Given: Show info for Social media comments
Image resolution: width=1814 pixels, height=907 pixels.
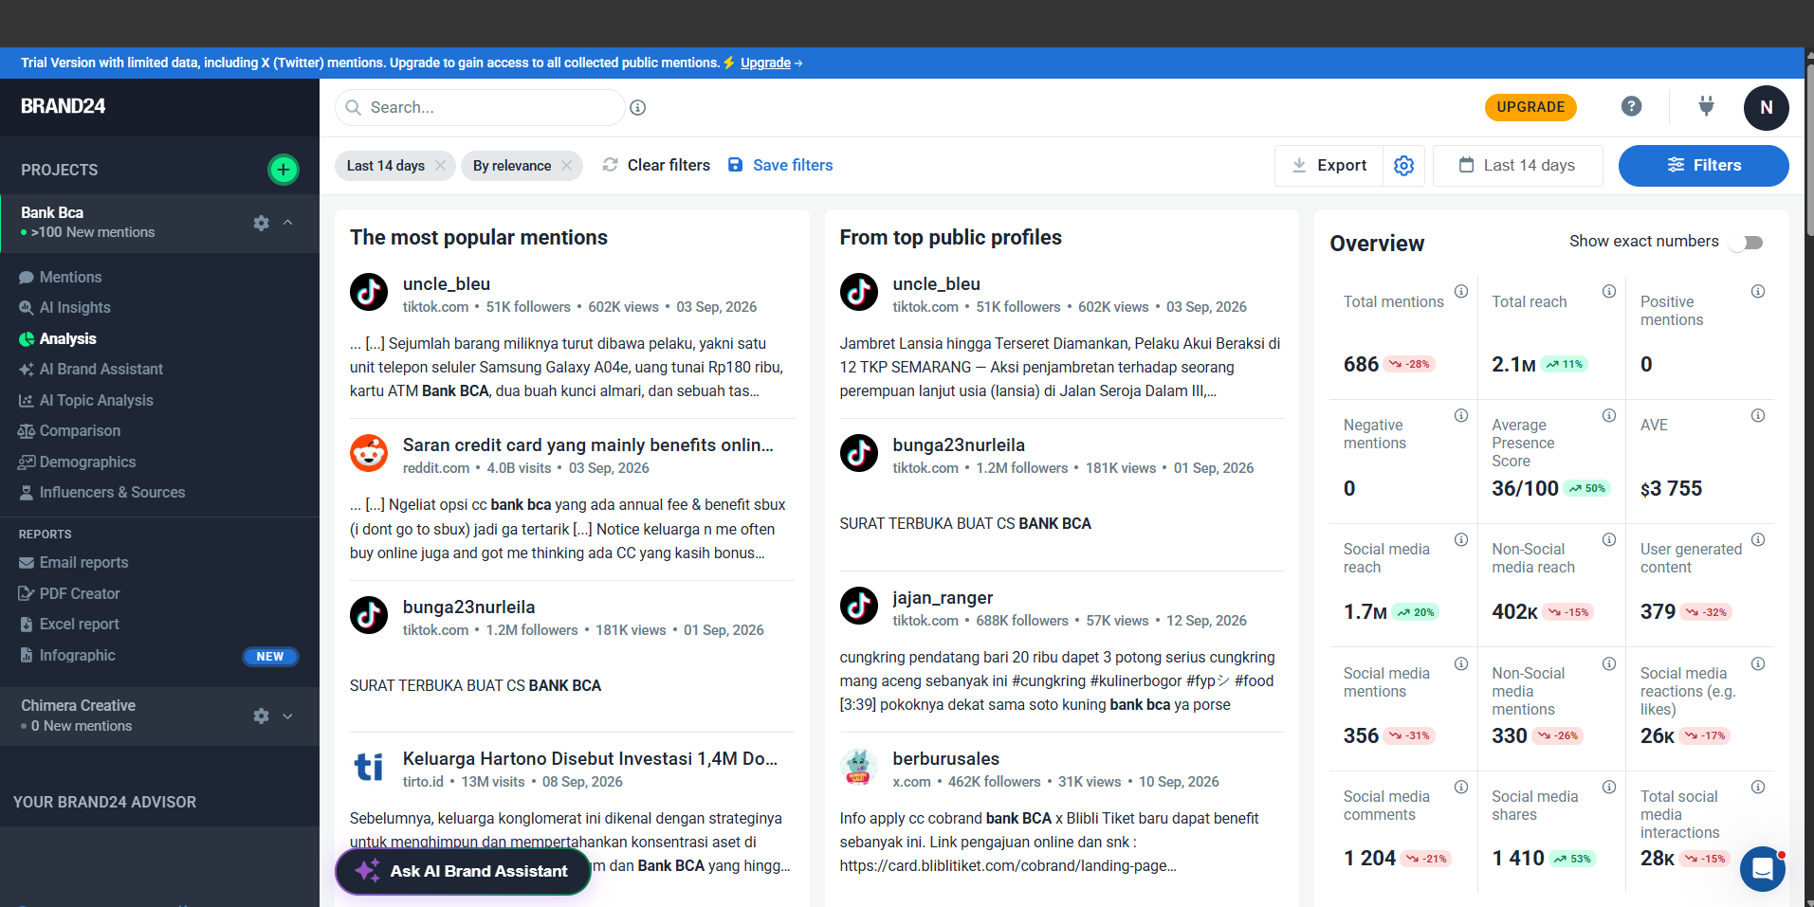Looking at the screenshot, I should tap(1461, 787).
